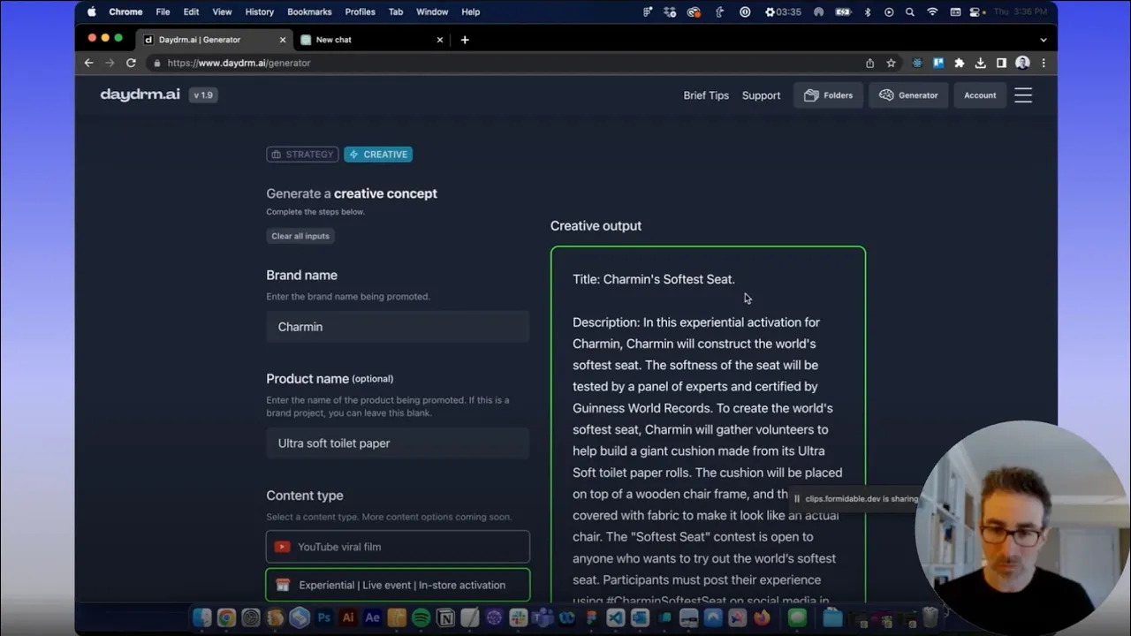The height and width of the screenshot is (636, 1131).
Task: Click the Clear all inputs button
Action: 300,236
